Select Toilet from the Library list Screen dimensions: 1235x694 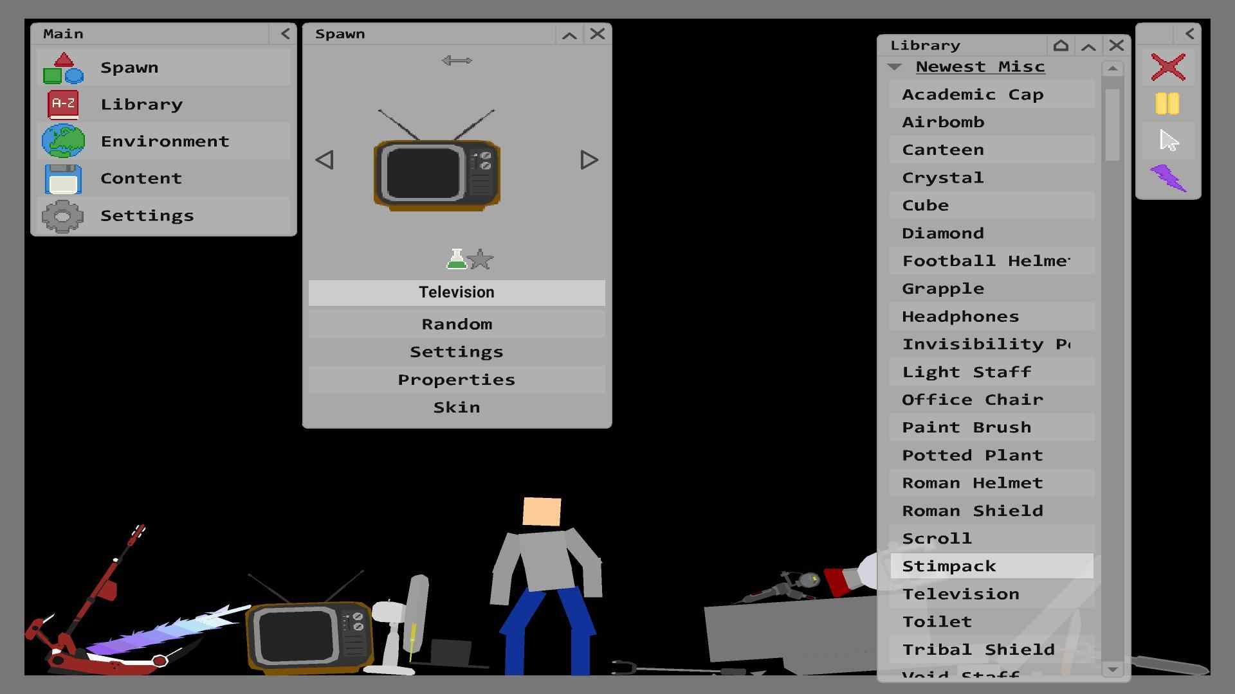(937, 621)
